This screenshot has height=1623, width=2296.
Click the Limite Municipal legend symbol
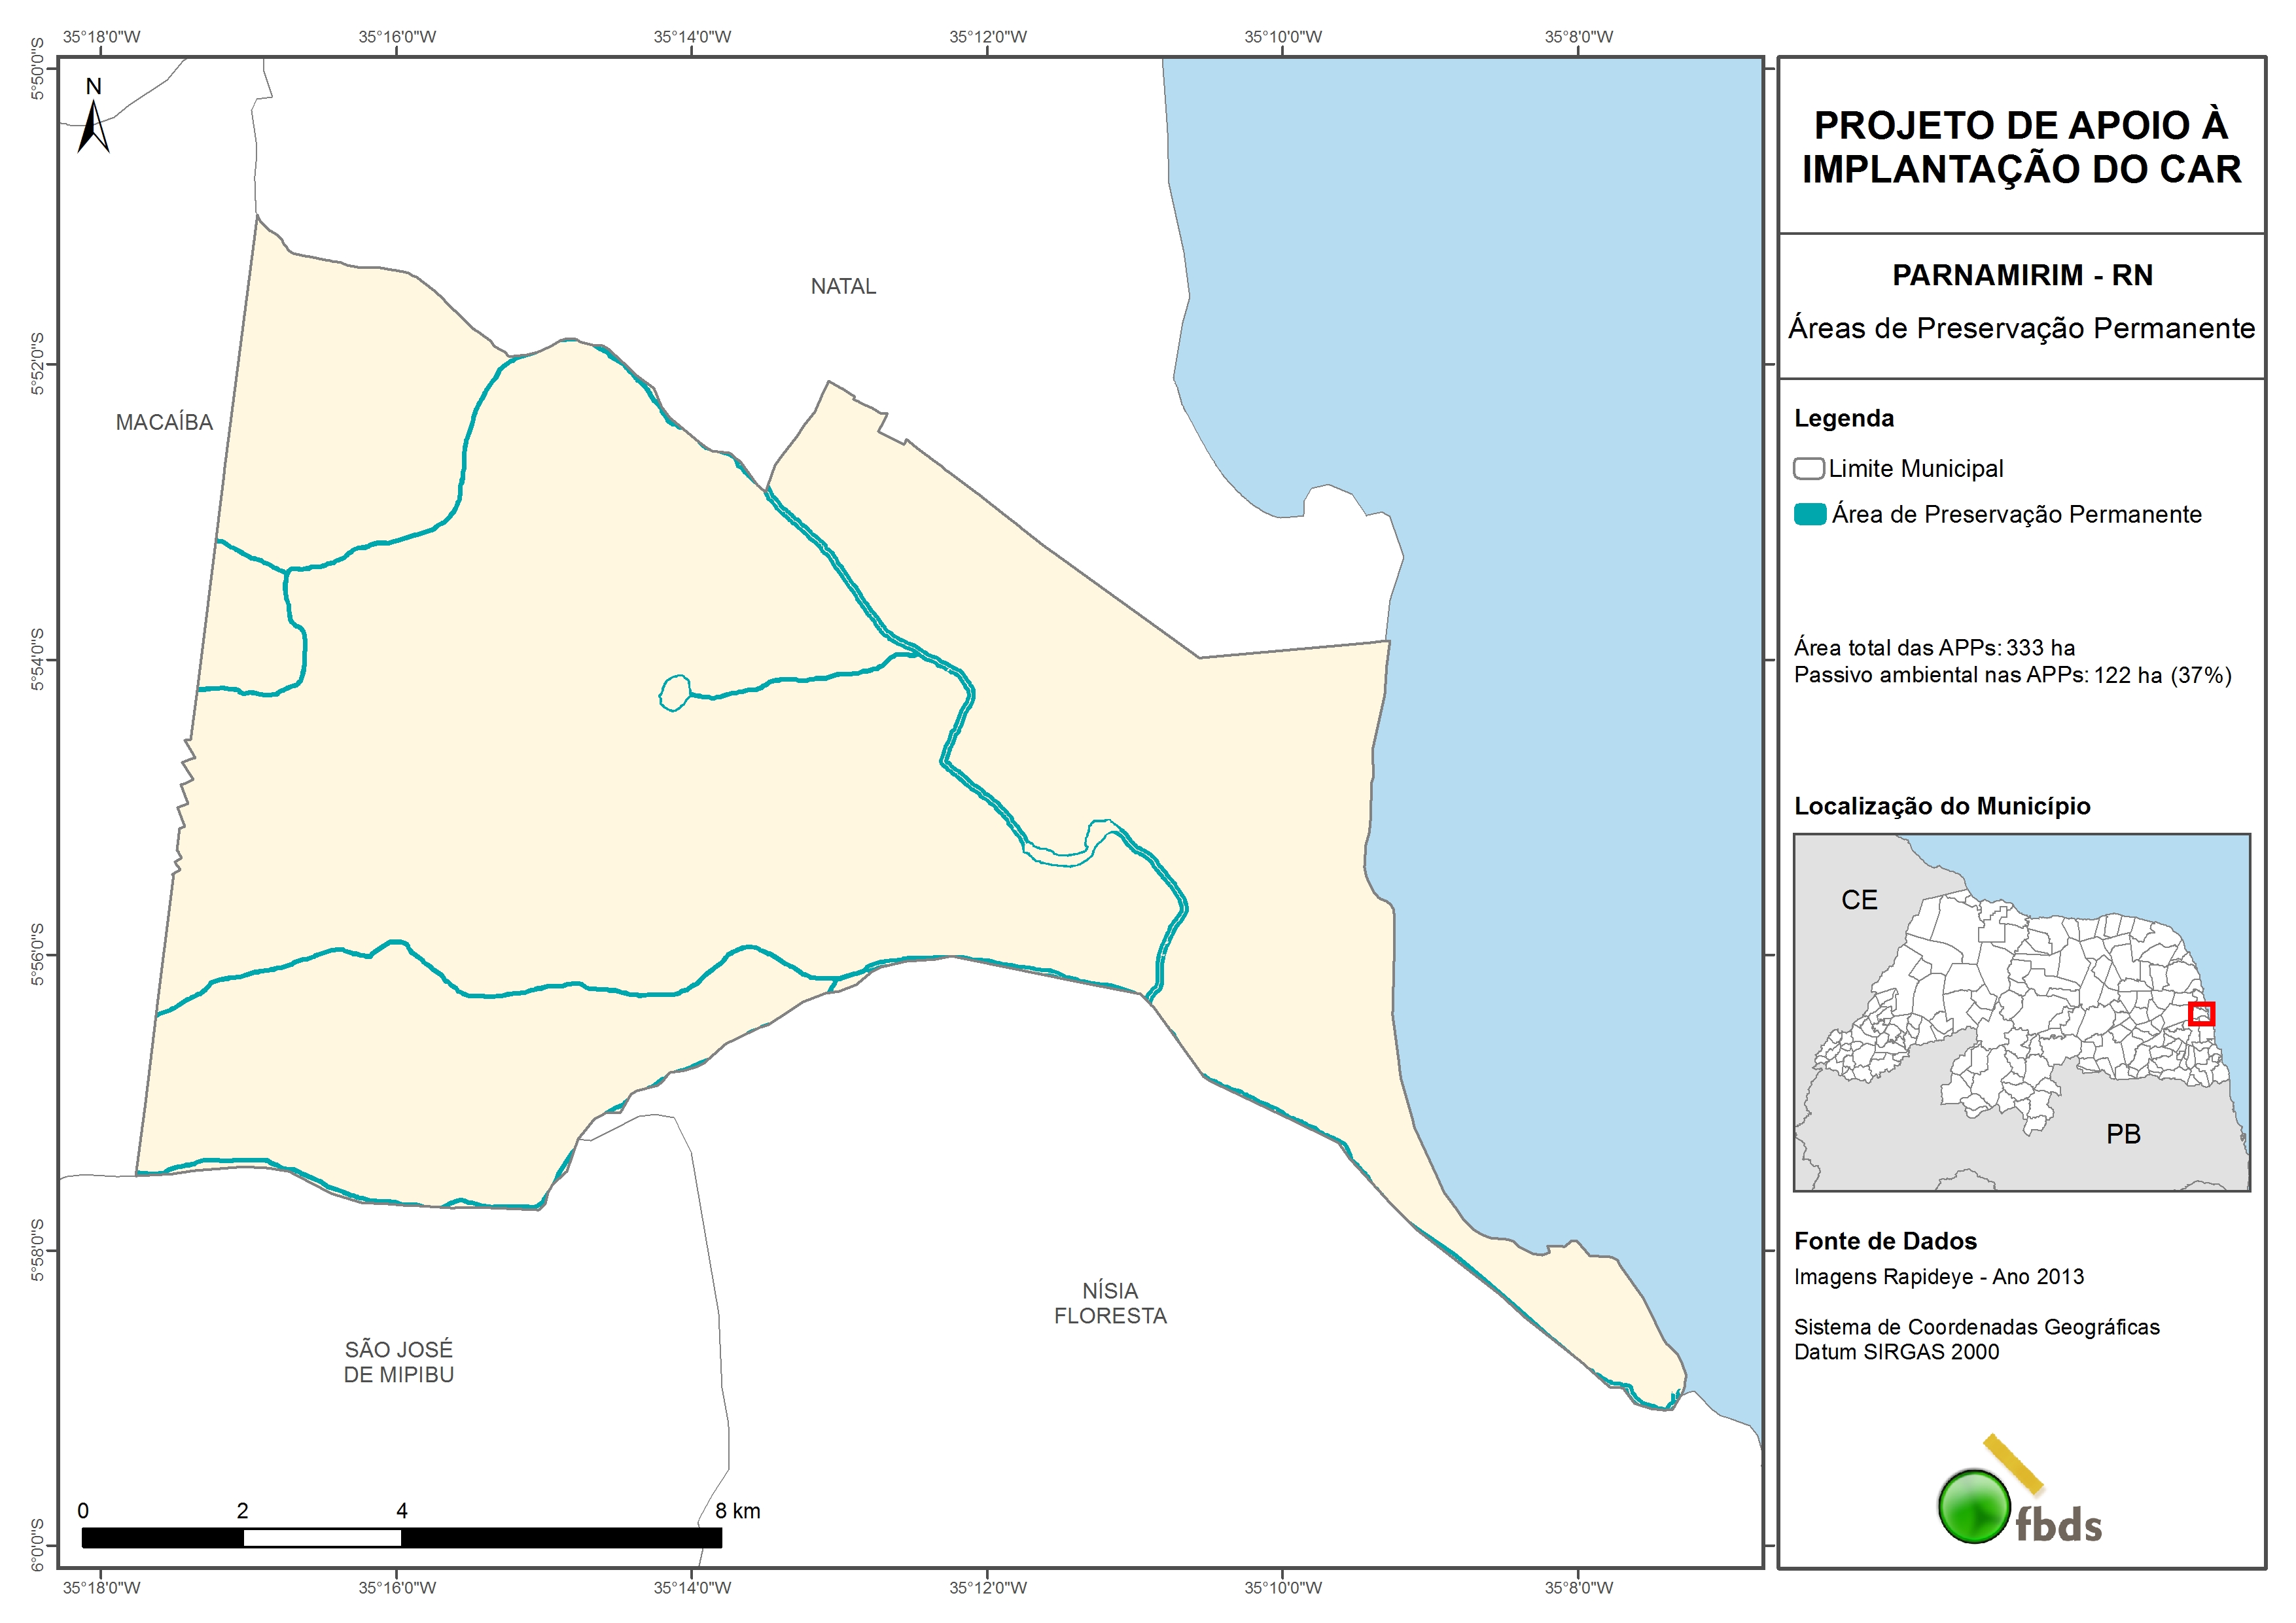click(x=1808, y=468)
